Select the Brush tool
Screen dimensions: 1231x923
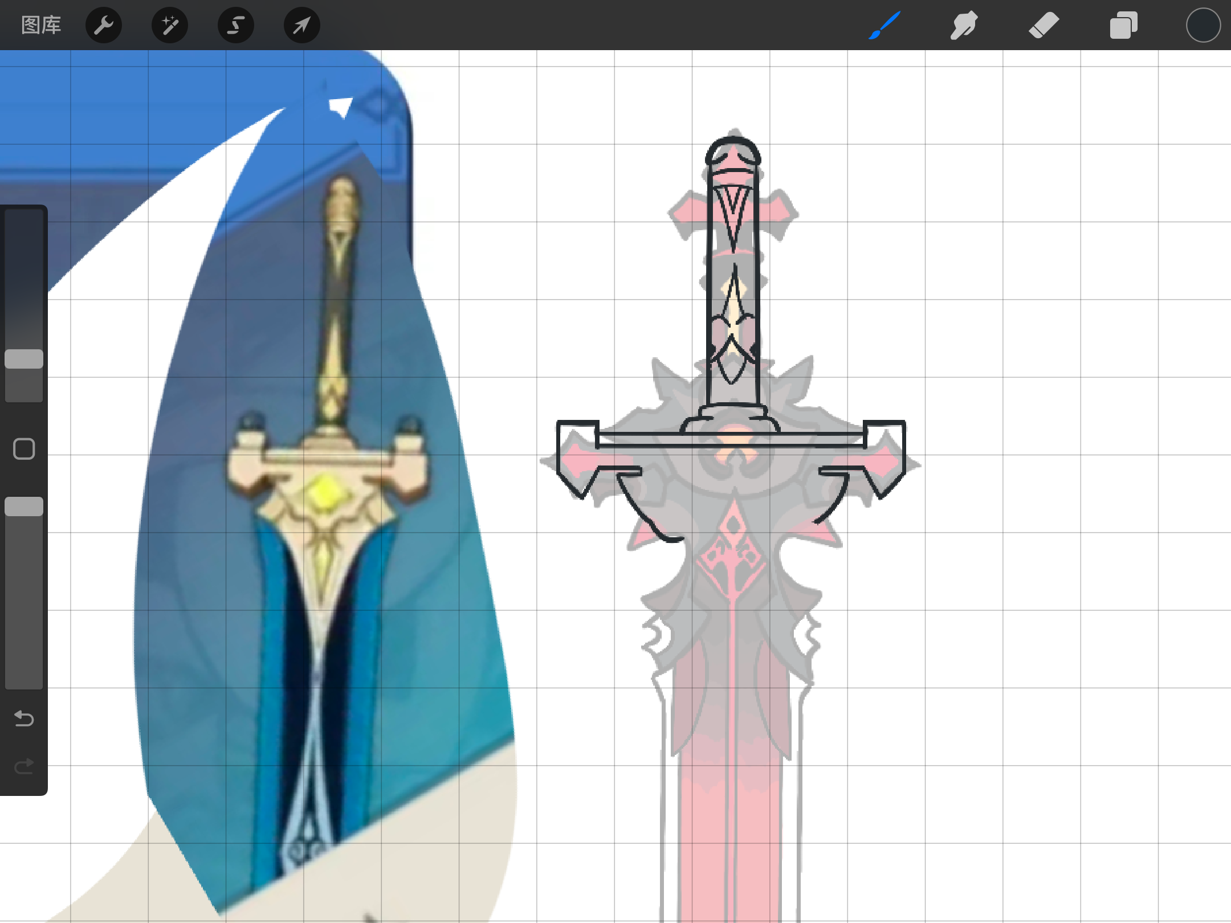pos(884,25)
